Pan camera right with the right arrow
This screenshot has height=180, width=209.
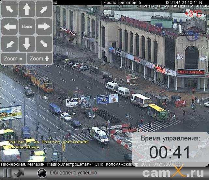click(44, 26)
